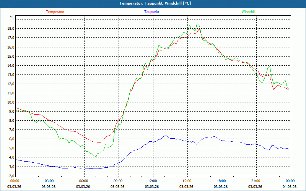
Task: Click the 03:00 time axis label
Action: click(49, 181)
